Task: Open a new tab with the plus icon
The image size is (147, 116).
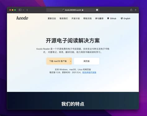Action: tap(136, 10)
